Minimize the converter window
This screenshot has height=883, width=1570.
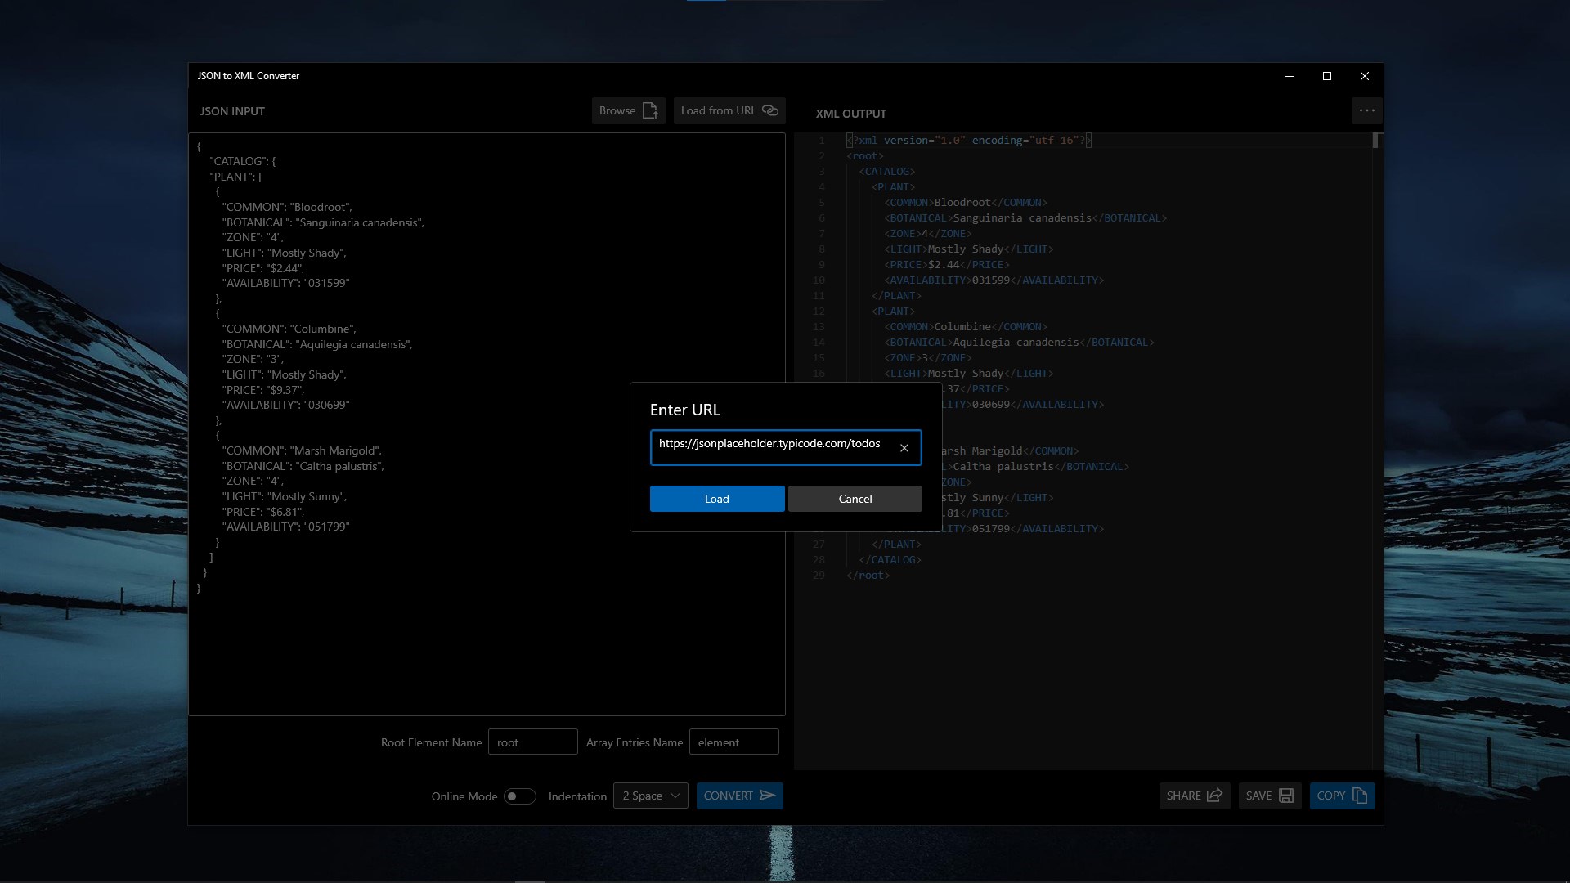[1290, 76]
